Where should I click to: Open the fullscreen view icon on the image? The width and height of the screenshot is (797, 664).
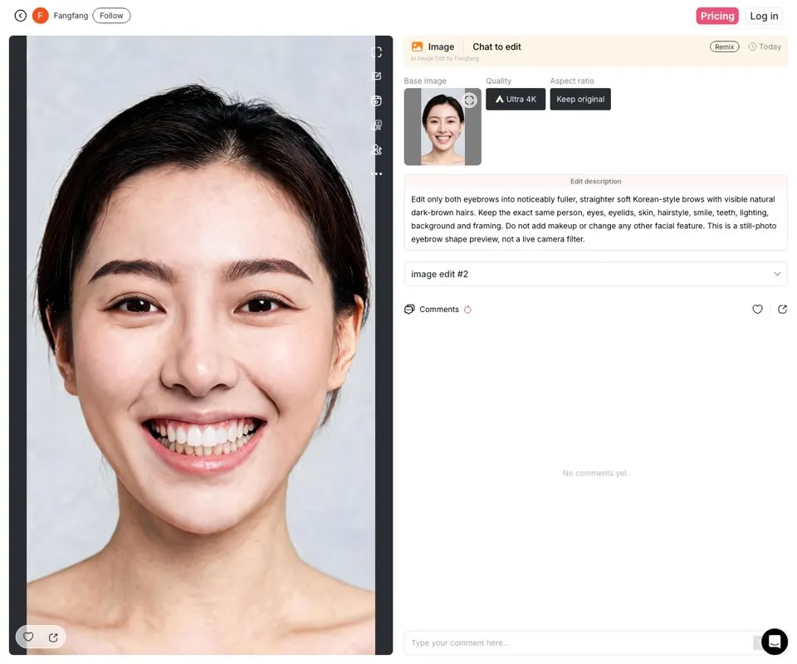[377, 52]
